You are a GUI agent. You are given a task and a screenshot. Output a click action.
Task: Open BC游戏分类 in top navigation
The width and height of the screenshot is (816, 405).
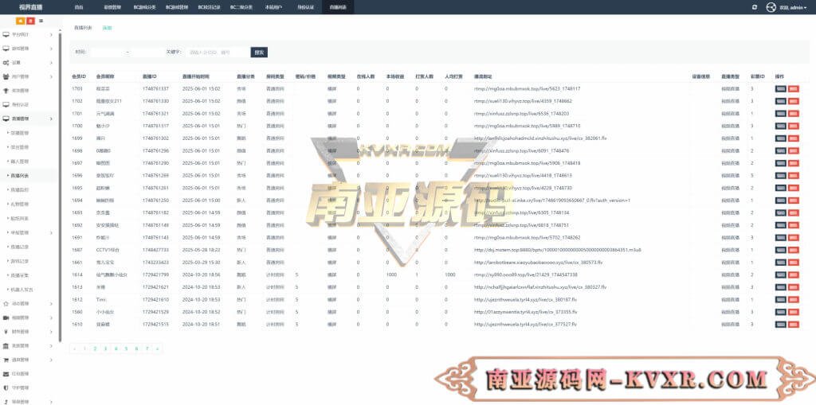[x=145, y=7]
